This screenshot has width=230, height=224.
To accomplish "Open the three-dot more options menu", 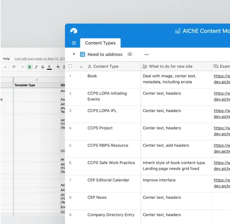I will [x=146, y=54].
